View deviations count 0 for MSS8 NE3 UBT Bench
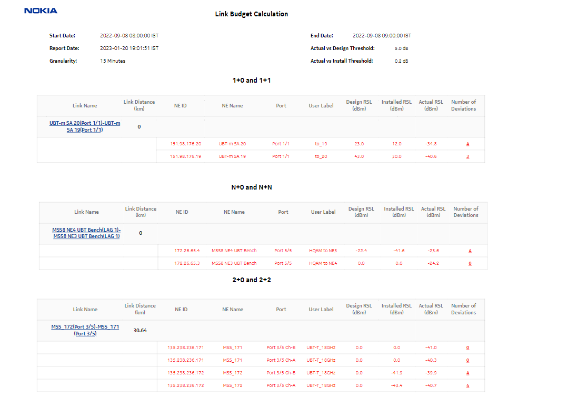 pyautogui.click(x=470, y=263)
